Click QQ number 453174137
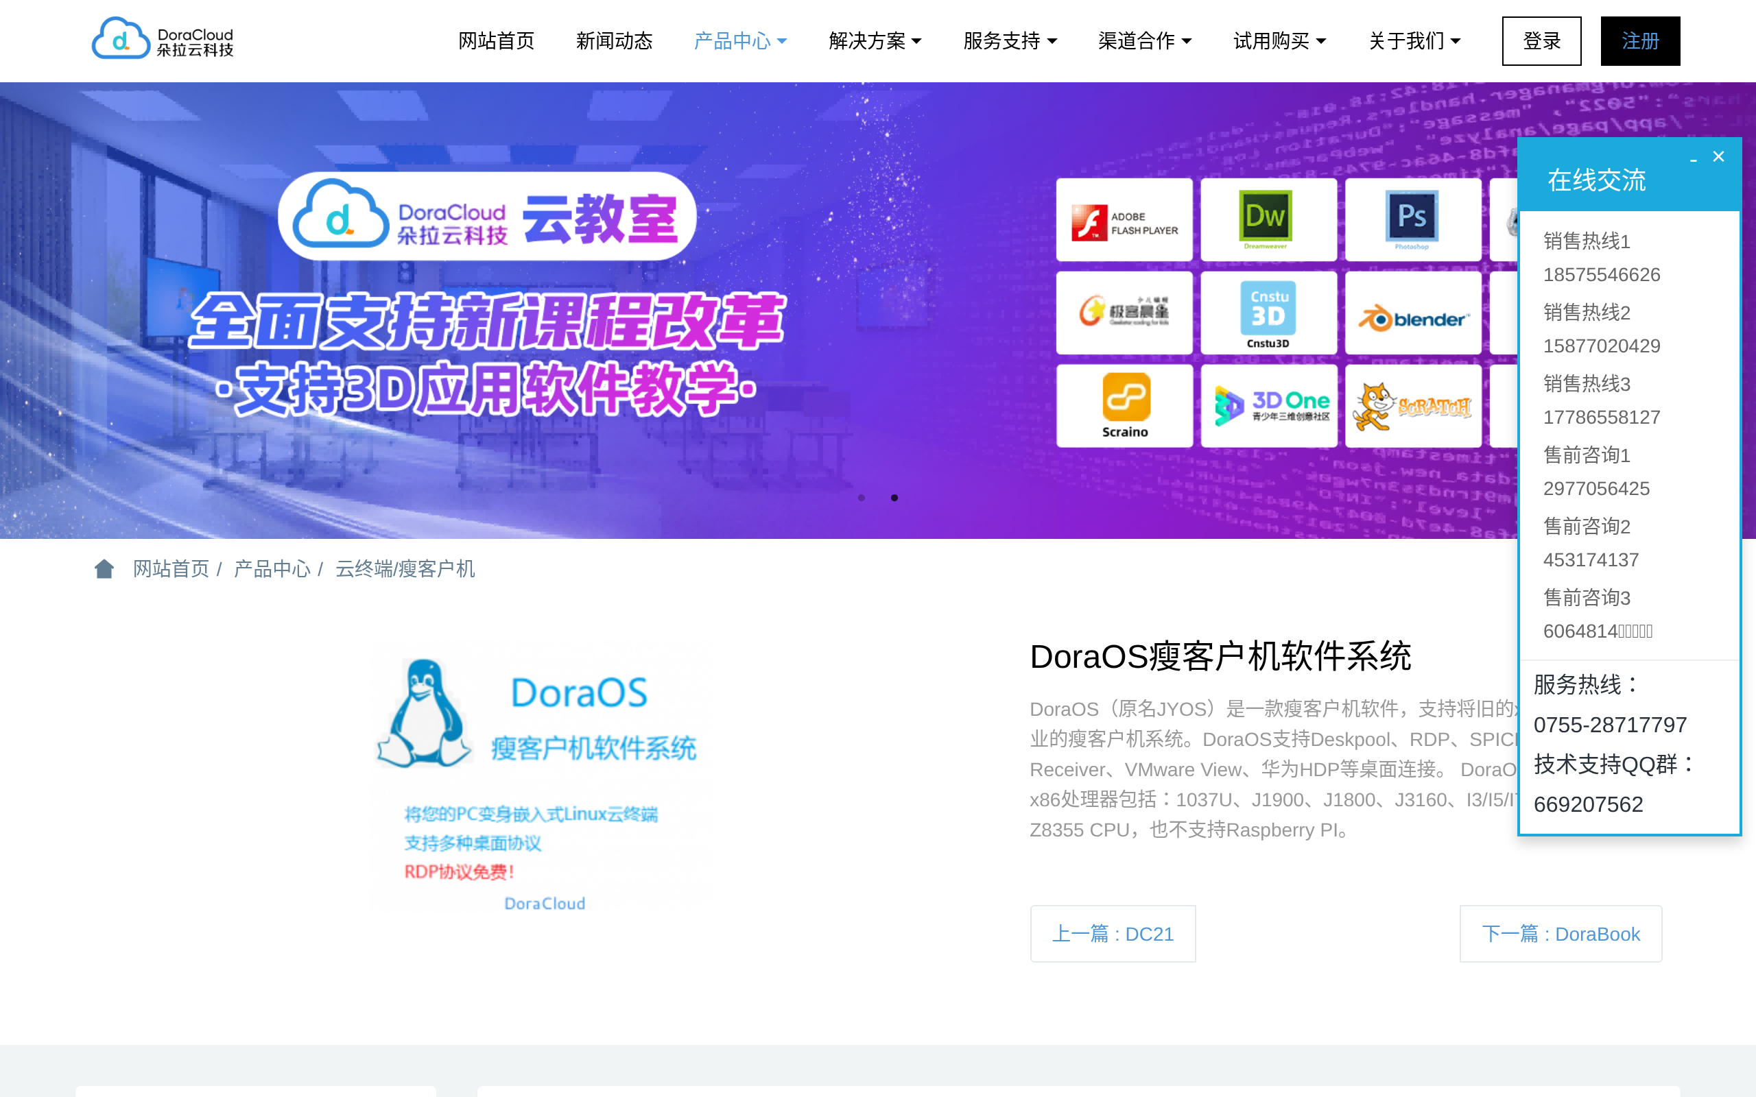 pyautogui.click(x=1591, y=560)
